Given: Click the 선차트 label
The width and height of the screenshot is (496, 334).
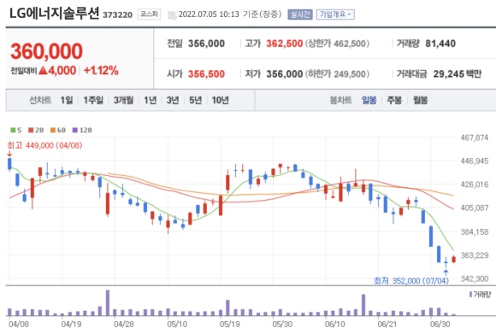Looking at the screenshot, I should tap(40, 101).
